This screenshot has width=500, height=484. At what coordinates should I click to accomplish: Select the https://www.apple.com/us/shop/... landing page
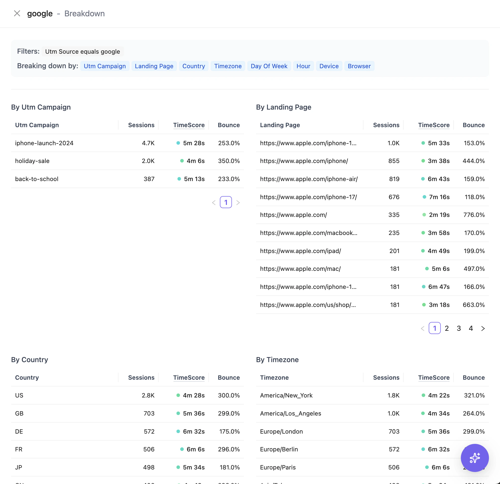(x=372, y=305)
